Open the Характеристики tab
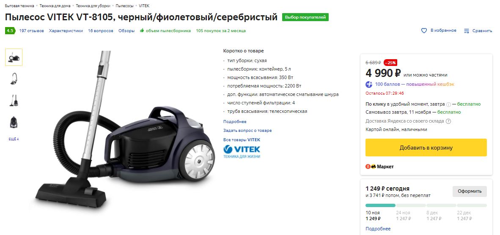500x235 pixels. click(66, 31)
